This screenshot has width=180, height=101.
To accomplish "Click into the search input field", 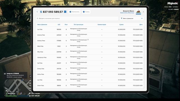I will [77, 19].
